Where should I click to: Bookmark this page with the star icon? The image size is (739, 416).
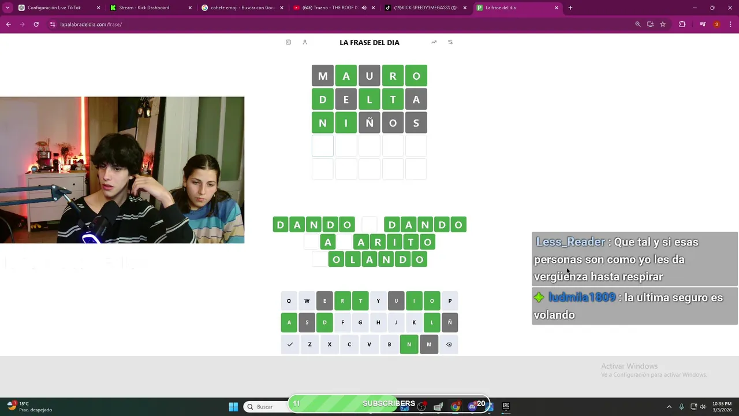tap(663, 24)
